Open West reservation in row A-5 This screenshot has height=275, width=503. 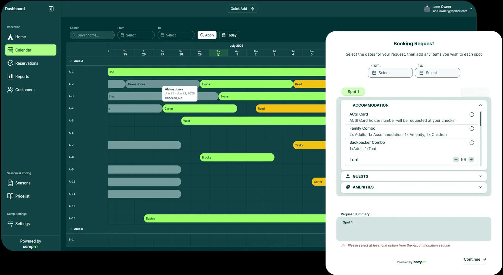click(x=253, y=121)
